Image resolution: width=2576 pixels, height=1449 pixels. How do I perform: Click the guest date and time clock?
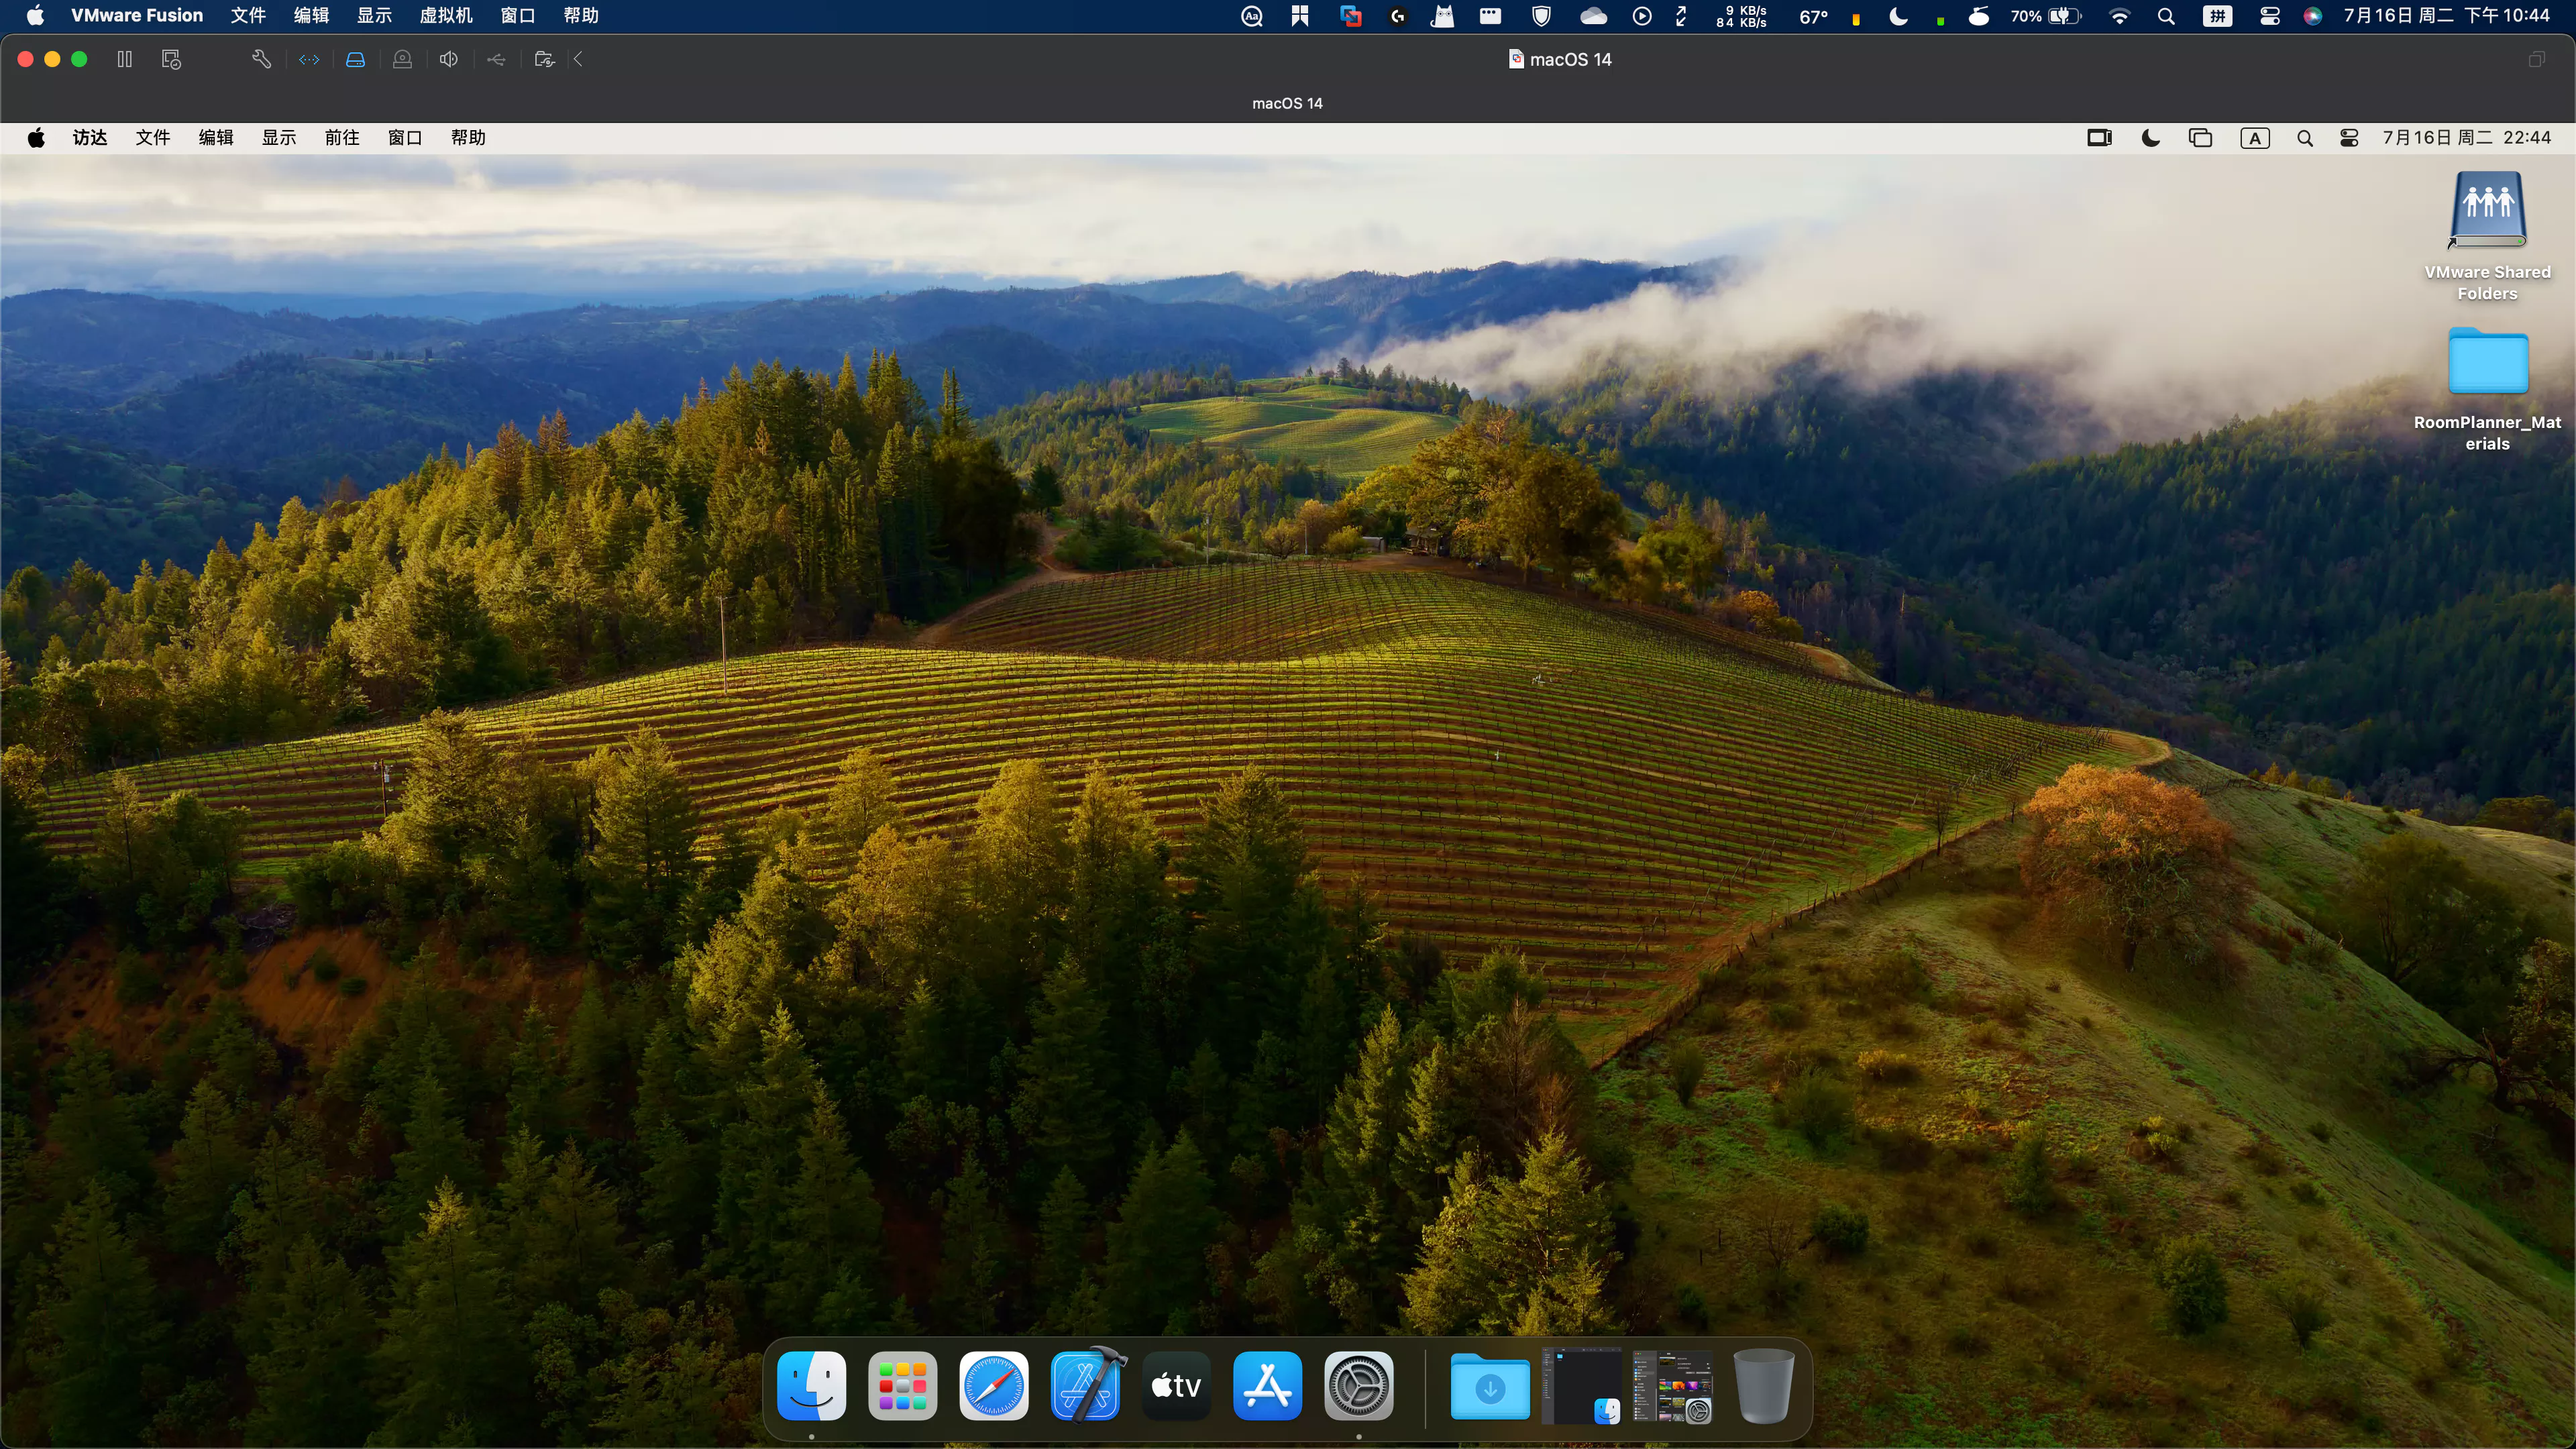pyautogui.click(x=2466, y=138)
